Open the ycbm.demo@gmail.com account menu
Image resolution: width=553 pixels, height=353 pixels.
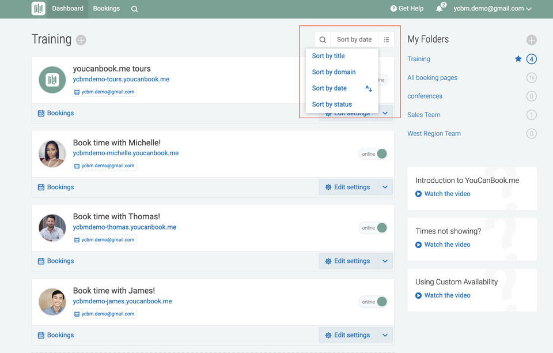tap(492, 9)
